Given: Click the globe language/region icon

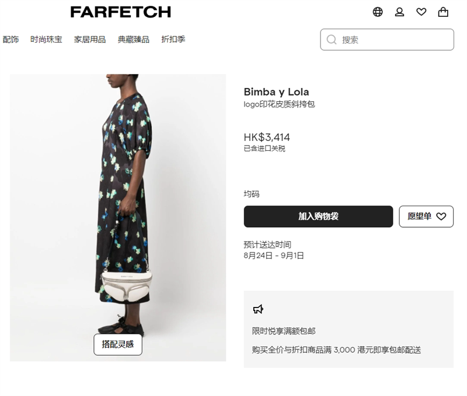Looking at the screenshot, I should tap(377, 12).
